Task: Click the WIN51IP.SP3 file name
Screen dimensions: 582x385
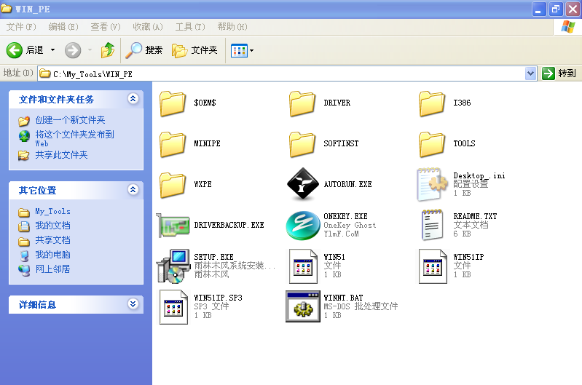Action: tap(219, 298)
